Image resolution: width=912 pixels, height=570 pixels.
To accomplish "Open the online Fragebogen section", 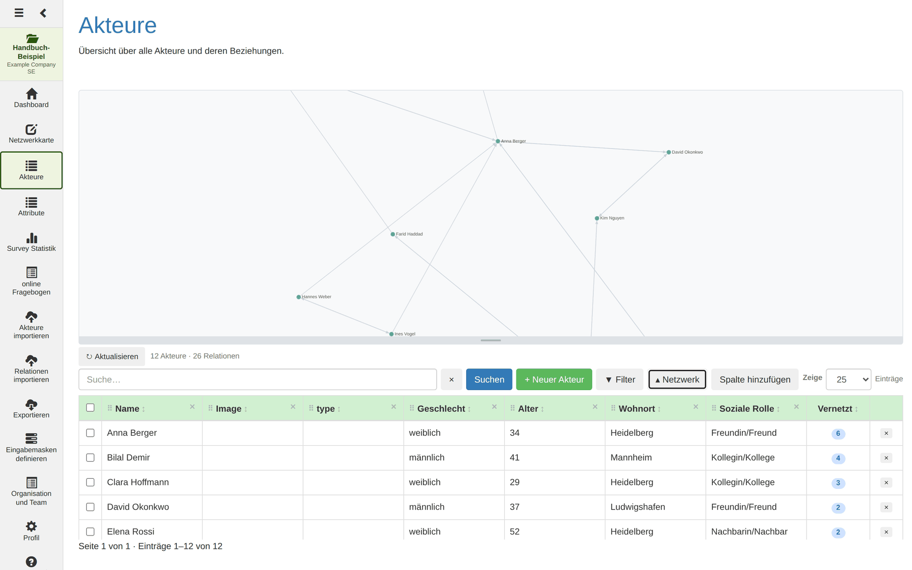I will coord(31,281).
